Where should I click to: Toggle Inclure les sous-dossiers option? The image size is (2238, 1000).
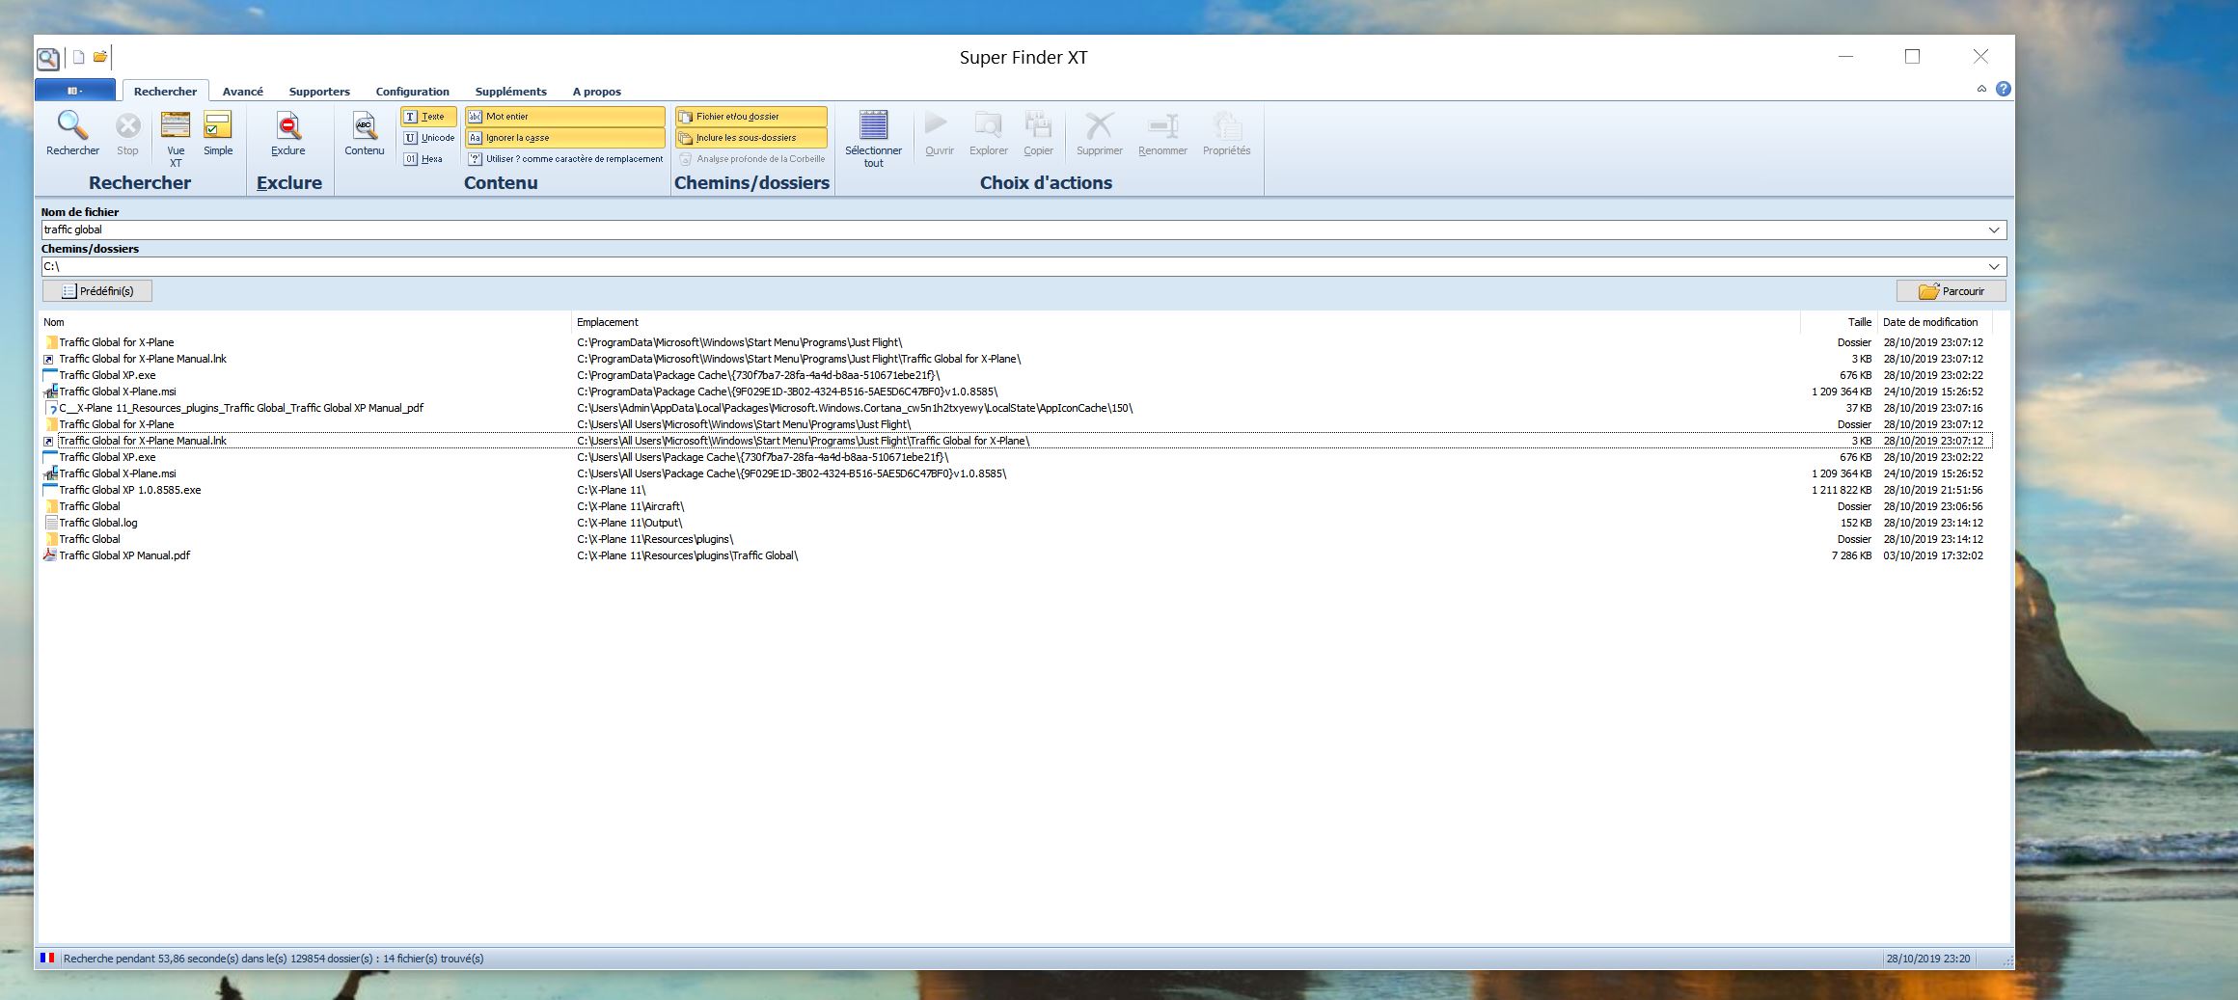pyautogui.click(x=751, y=138)
